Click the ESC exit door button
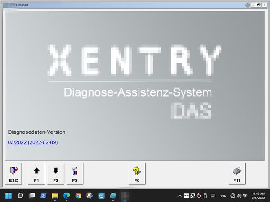The image size is (270, 202). [13, 174]
